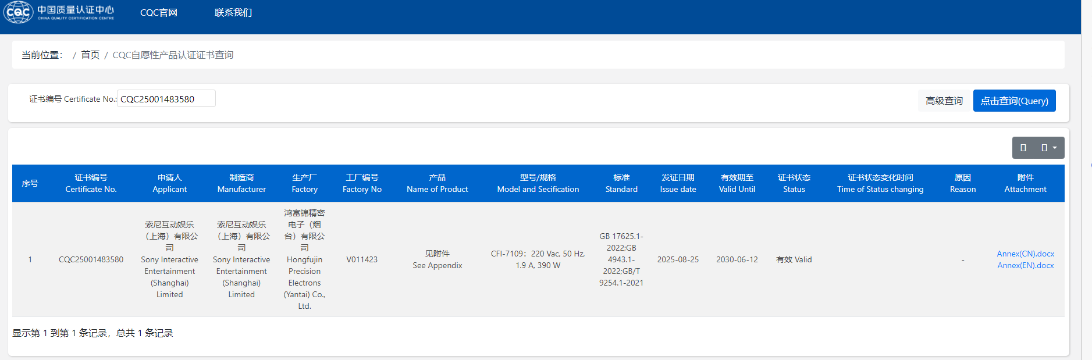Click the Standard column header
This screenshot has width=1092, height=360.
pyautogui.click(x=621, y=183)
